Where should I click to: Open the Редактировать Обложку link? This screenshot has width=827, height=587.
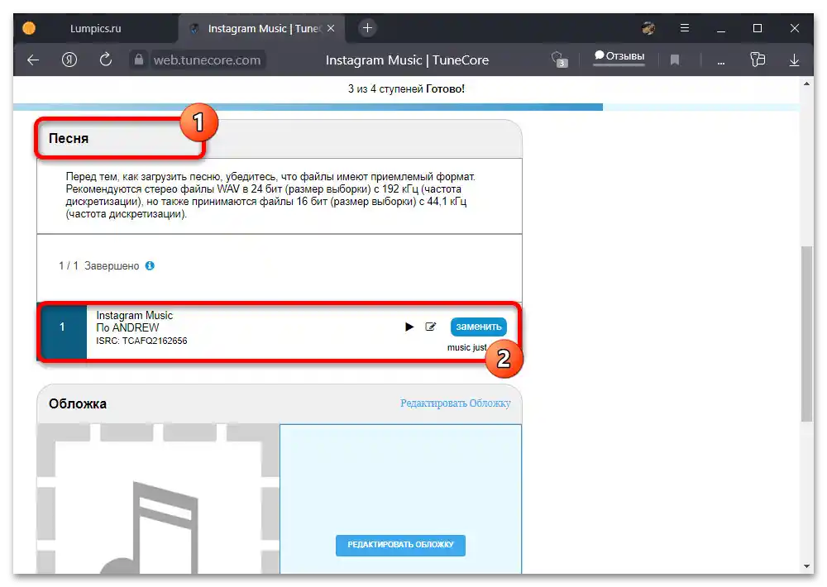coord(455,403)
